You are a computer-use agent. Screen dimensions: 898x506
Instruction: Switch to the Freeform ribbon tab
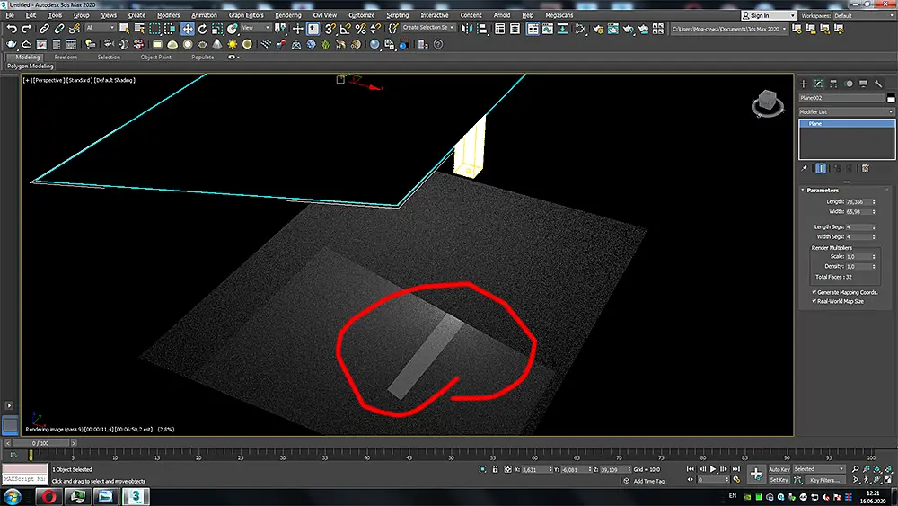66,58
